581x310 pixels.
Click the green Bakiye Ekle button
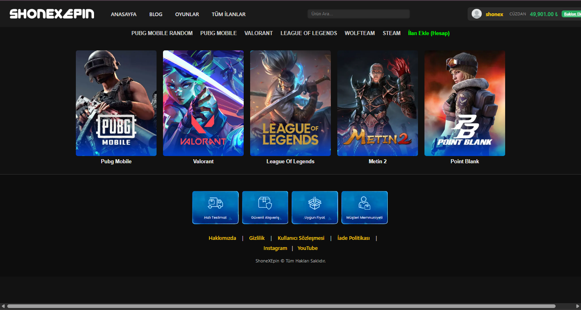571,14
